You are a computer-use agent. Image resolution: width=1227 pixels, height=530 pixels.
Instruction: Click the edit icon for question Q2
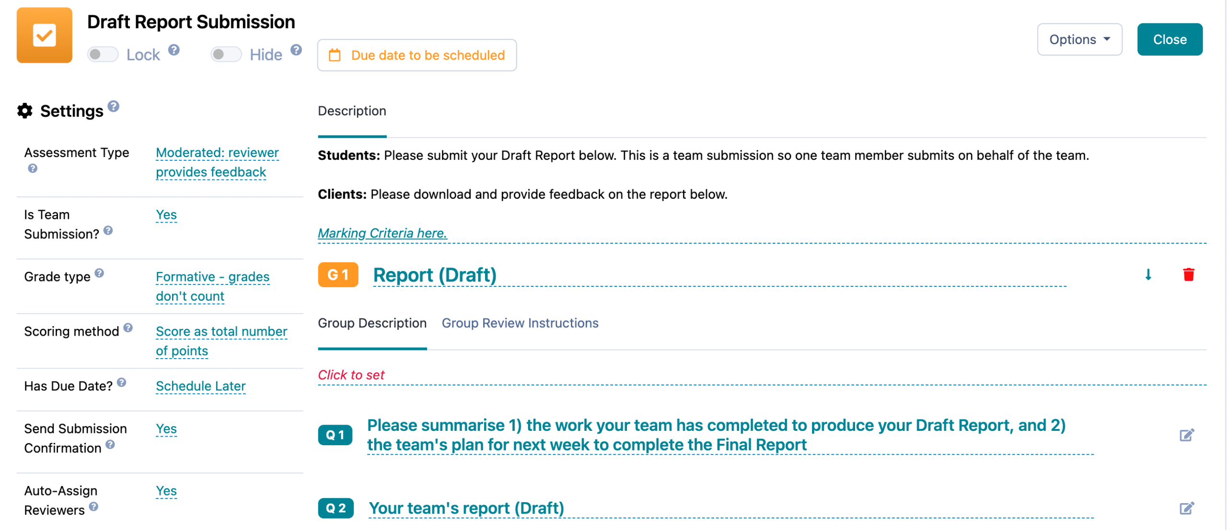(1186, 508)
